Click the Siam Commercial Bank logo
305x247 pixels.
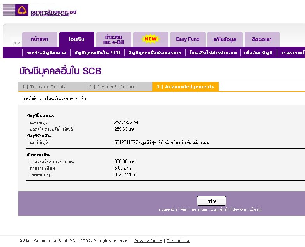tap(39, 10)
